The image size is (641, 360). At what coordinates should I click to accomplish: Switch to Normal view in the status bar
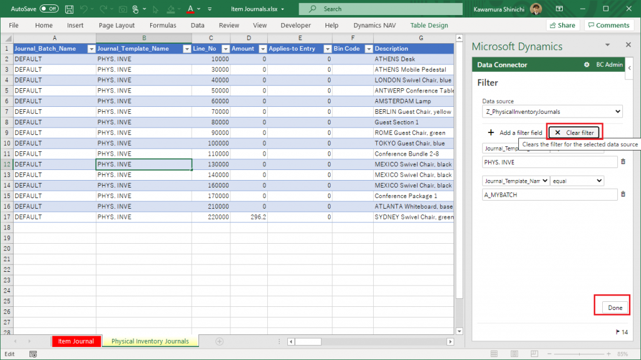point(495,354)
